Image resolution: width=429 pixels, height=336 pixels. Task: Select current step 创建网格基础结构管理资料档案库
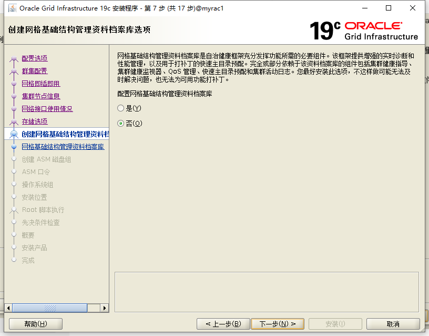[65, 134]
